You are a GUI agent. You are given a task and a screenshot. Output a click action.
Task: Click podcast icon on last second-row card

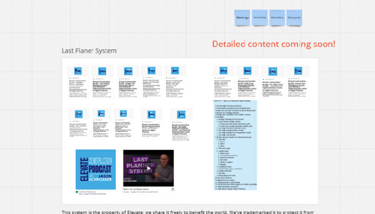pos(181,113)
